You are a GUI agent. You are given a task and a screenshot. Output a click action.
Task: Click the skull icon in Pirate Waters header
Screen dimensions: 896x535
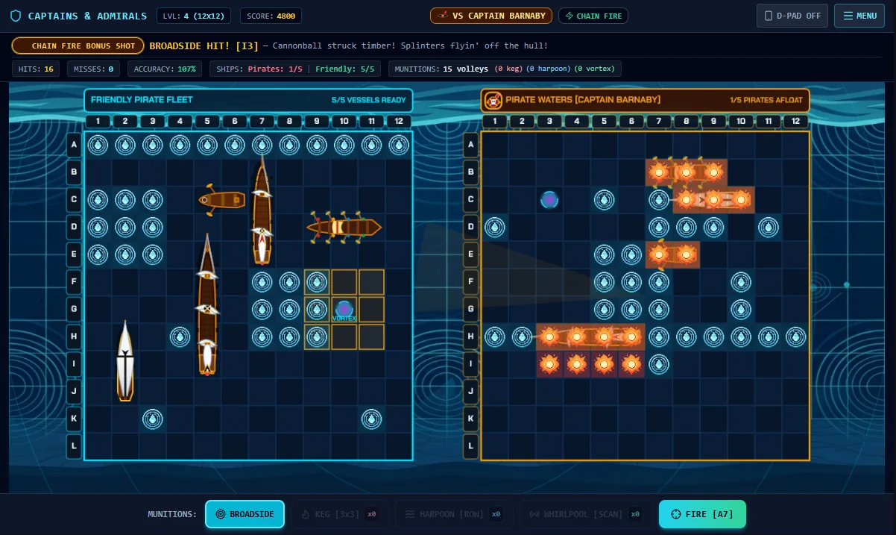492,100
